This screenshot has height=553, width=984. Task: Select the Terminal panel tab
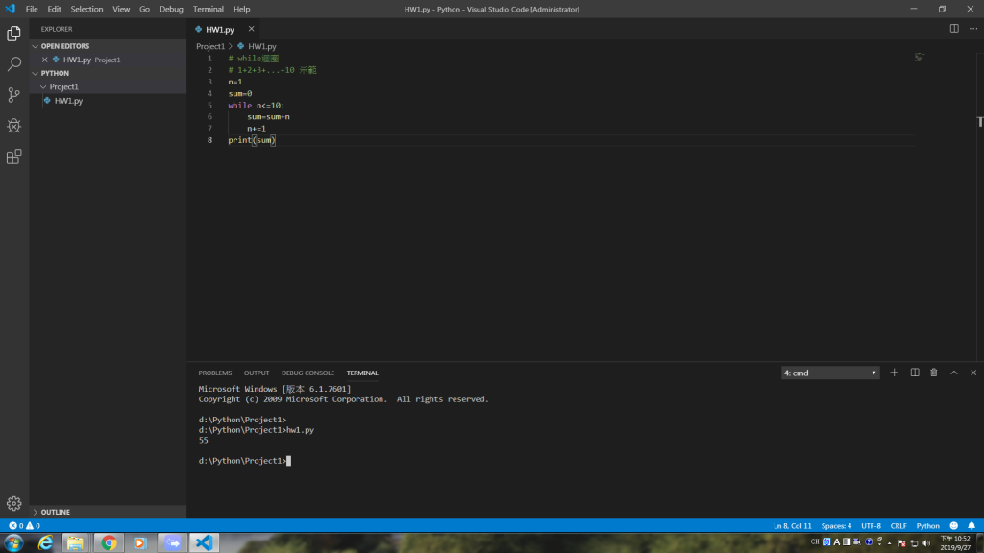[x=362, y=373]
